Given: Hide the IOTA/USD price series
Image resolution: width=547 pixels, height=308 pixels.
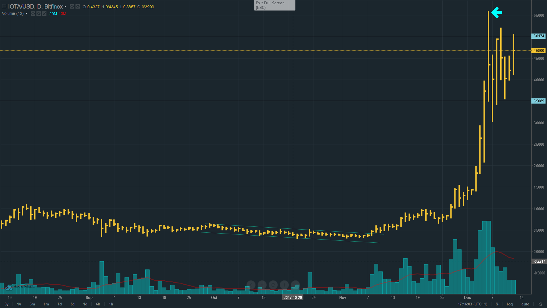Looking at the screenshot, I should [72, 6].
